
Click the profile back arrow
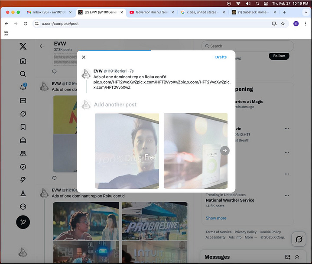[42, 46]
